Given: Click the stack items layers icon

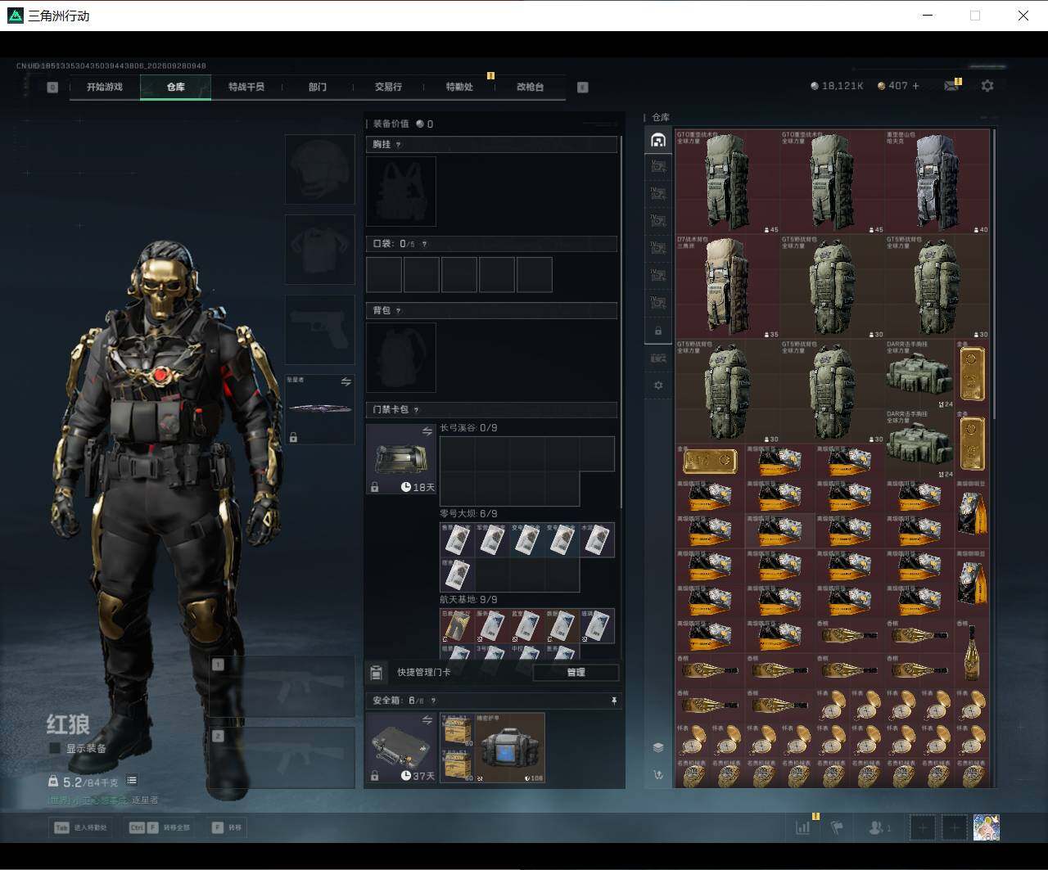Looking at the screenshot, I should 658,747.
